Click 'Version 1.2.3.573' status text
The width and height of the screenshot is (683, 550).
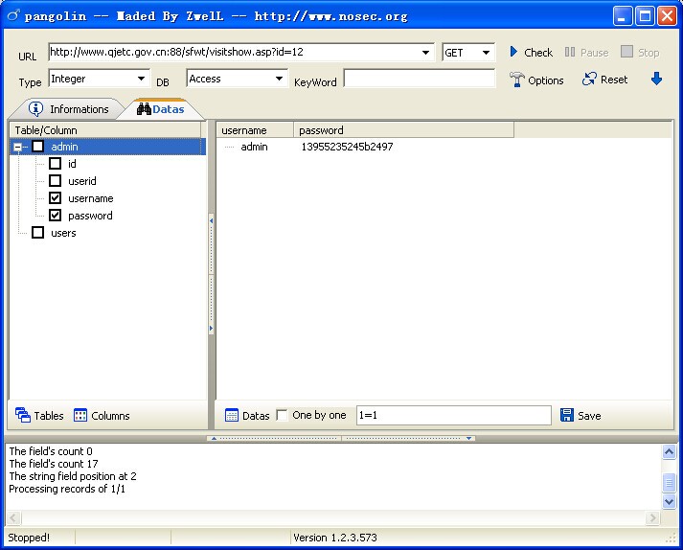pyautogui.click(x=335, y=538)
